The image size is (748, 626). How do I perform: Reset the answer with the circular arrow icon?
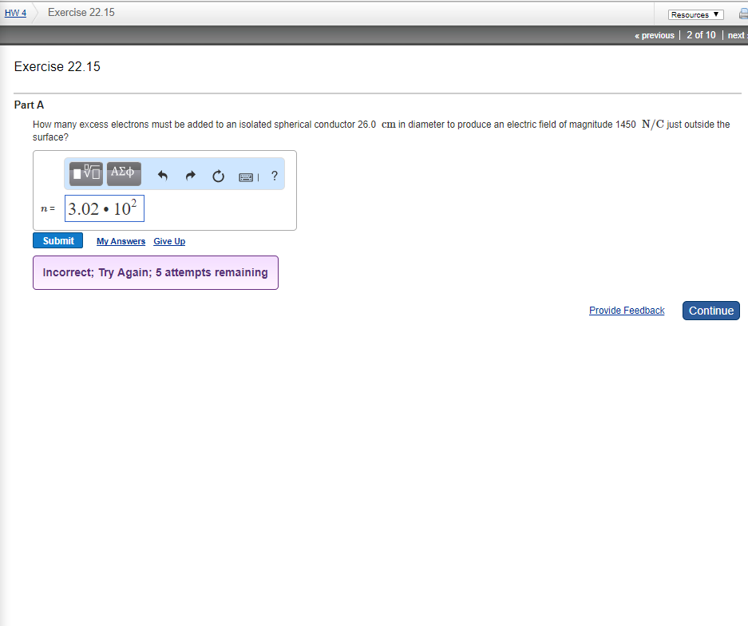[x=218, y=176]
